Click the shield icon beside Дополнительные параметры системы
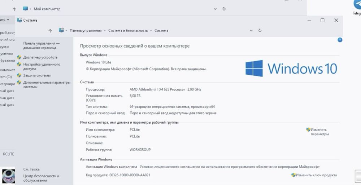Screen dimensions: 361x185 [x=19, y=82]
